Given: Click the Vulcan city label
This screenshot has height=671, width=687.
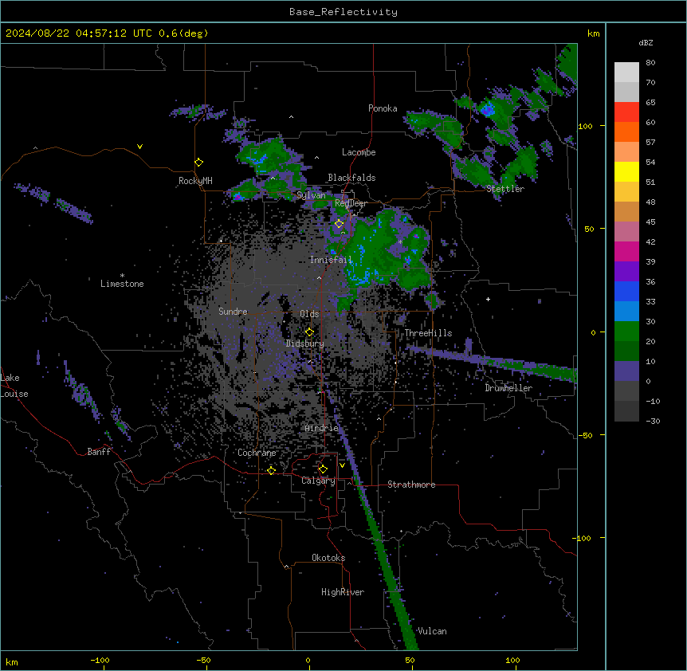Looking at the screenshot, I should (x=432, y=631).
